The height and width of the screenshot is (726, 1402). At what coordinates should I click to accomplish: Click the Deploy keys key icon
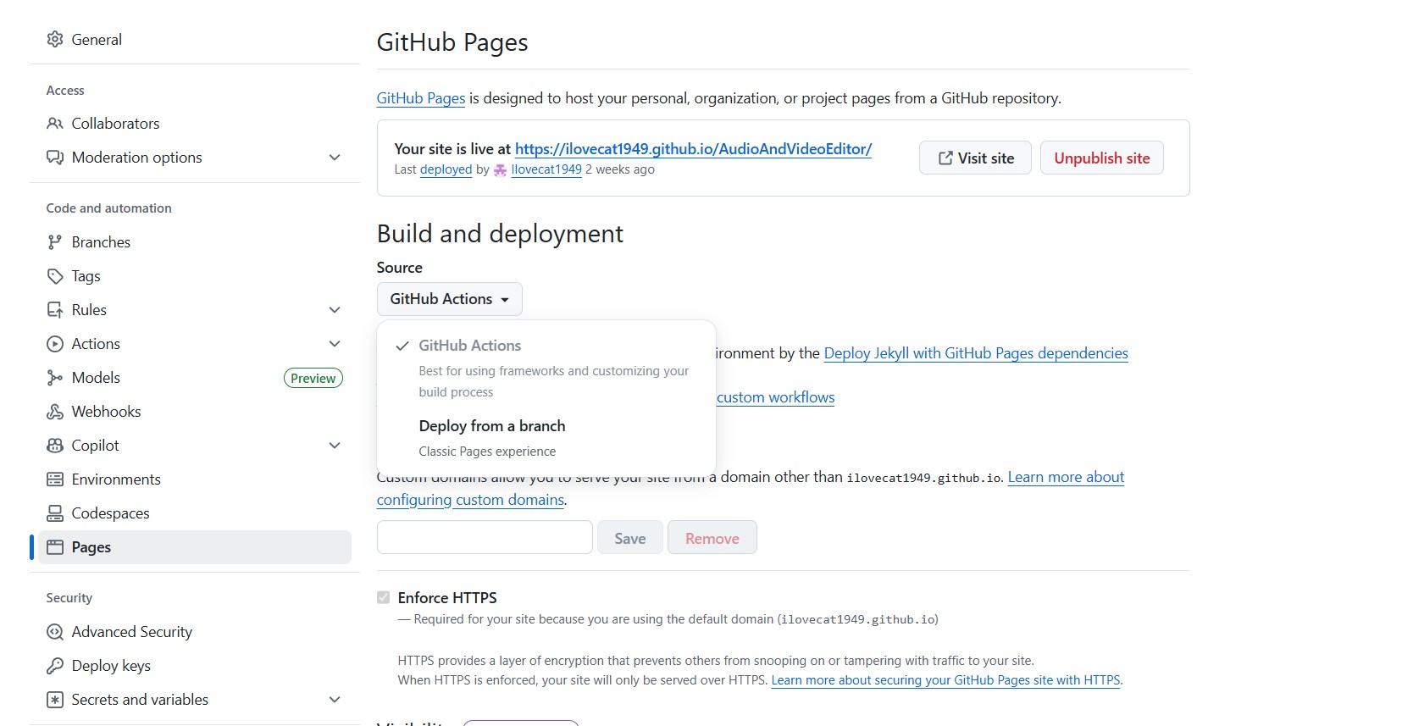pyautogui.click(x=55, y=666)
